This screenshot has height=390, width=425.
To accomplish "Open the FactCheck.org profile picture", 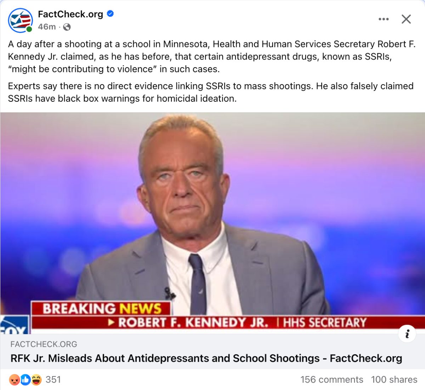I will tap(20, 20).
